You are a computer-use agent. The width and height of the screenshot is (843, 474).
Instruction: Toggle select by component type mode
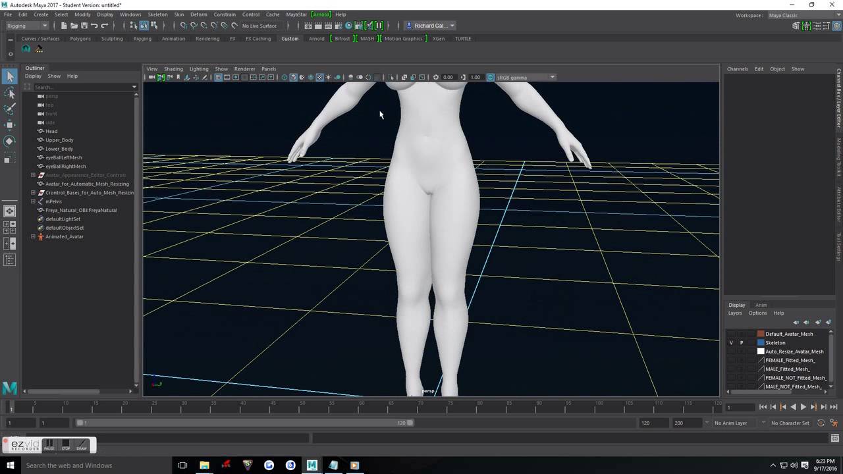coord(153,26)
